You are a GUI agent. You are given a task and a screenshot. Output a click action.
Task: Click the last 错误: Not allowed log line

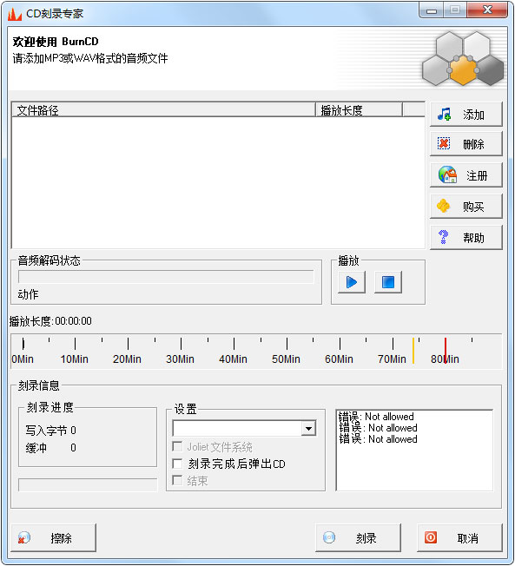[378, 439]
